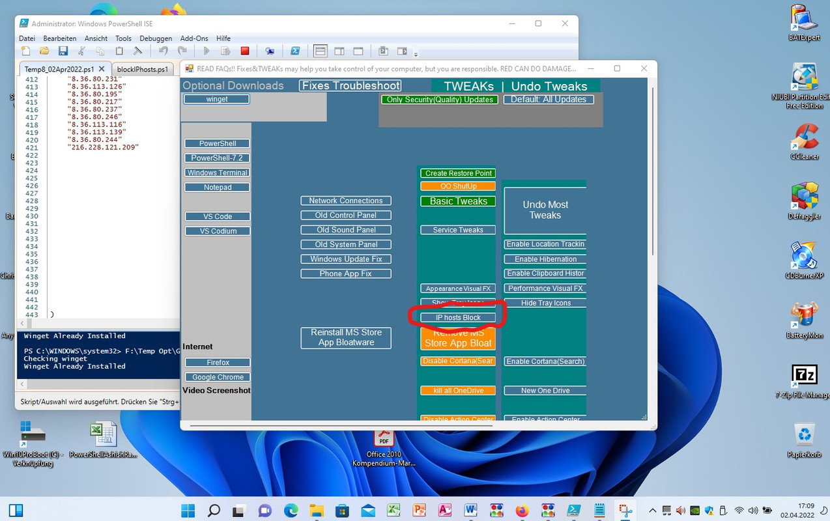The width and height of the screenshot is (830, 521).
Task: Click the Service Tweaks button
Action: [x=458, y=230]
